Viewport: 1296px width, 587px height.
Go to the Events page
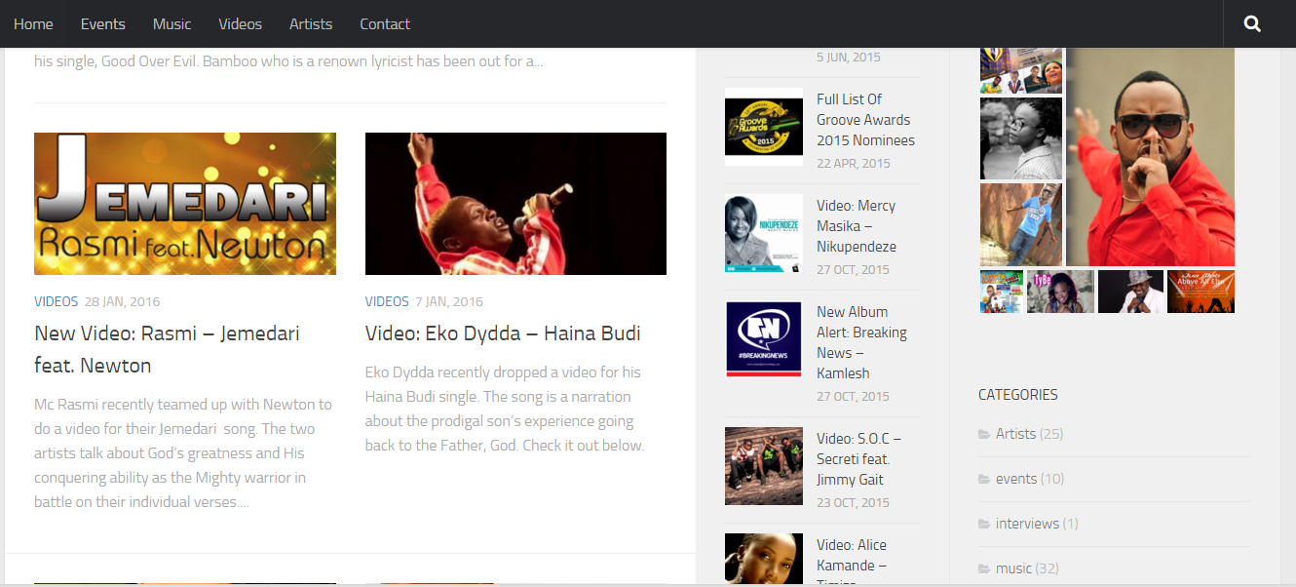click(x=102, y=23)
